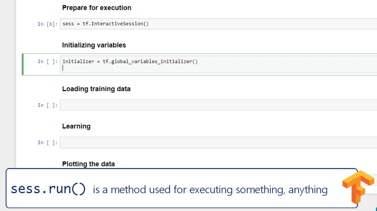The height and width of the screenshot is (211, 377).
Task: Click the 'Initializing variables' heading
Action: click(x=94, y=45)
